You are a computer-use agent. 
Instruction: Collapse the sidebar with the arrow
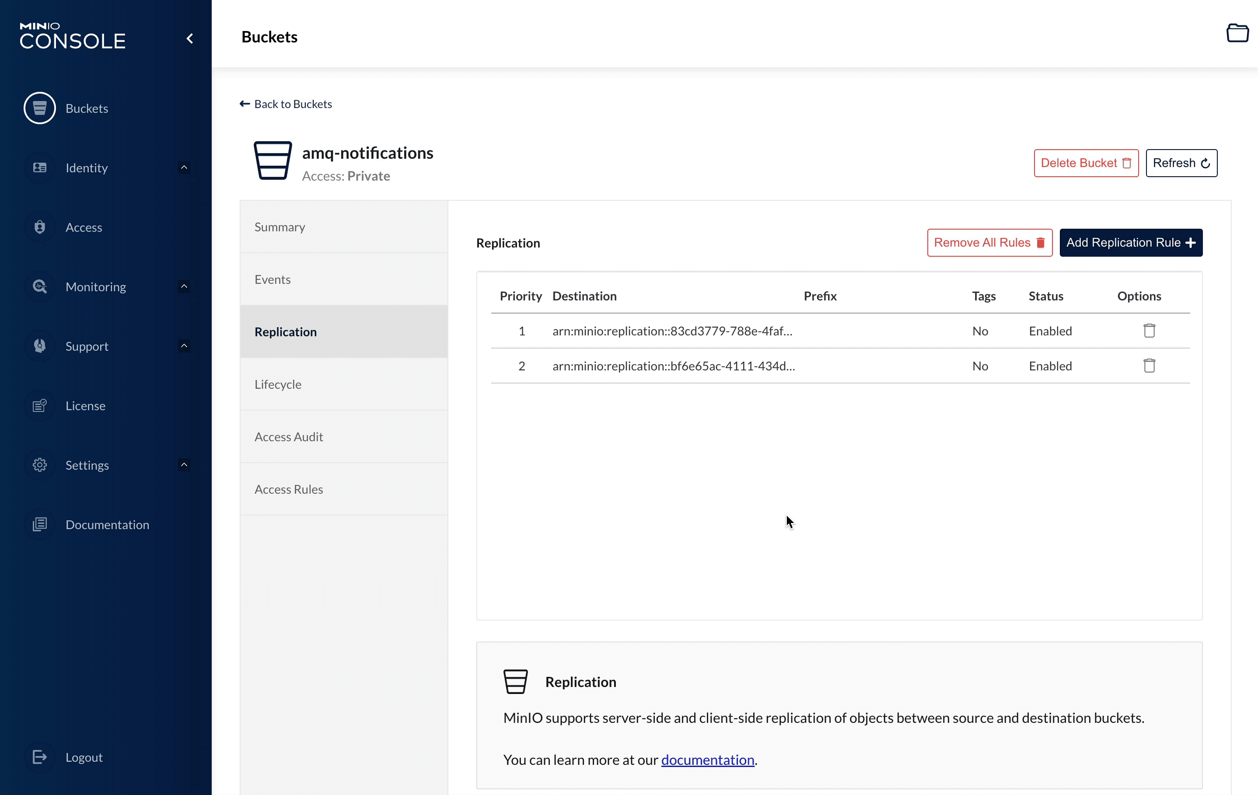[190, 38]
